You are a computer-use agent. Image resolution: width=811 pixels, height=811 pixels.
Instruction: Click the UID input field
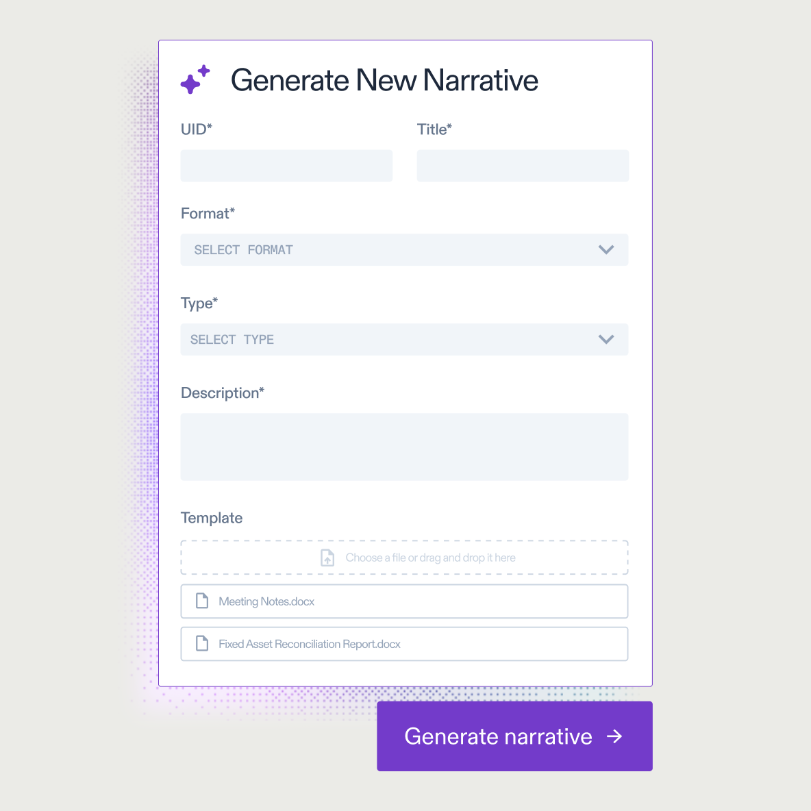pos(286,165)
